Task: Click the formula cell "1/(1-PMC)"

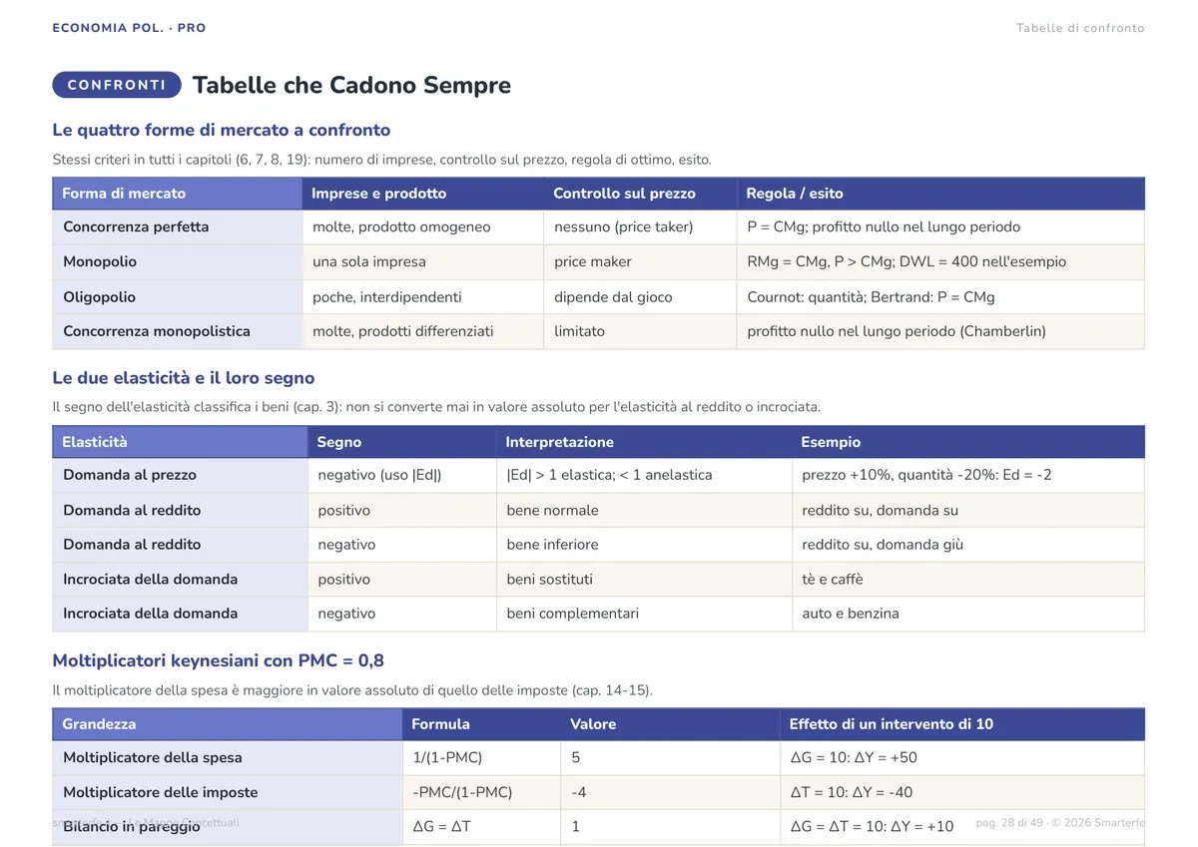Action: pos(481,757)
